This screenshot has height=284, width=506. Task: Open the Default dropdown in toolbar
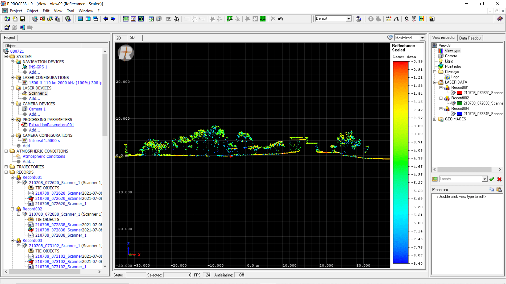coord(349,19)
